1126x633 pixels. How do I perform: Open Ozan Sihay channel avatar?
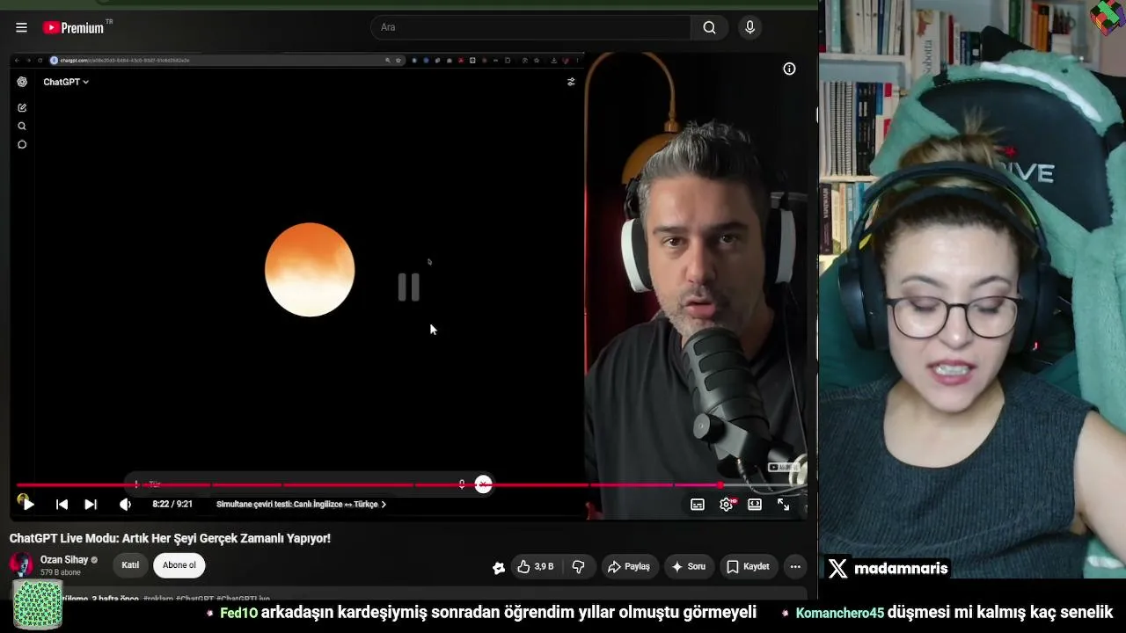click(x=21, y=564)
